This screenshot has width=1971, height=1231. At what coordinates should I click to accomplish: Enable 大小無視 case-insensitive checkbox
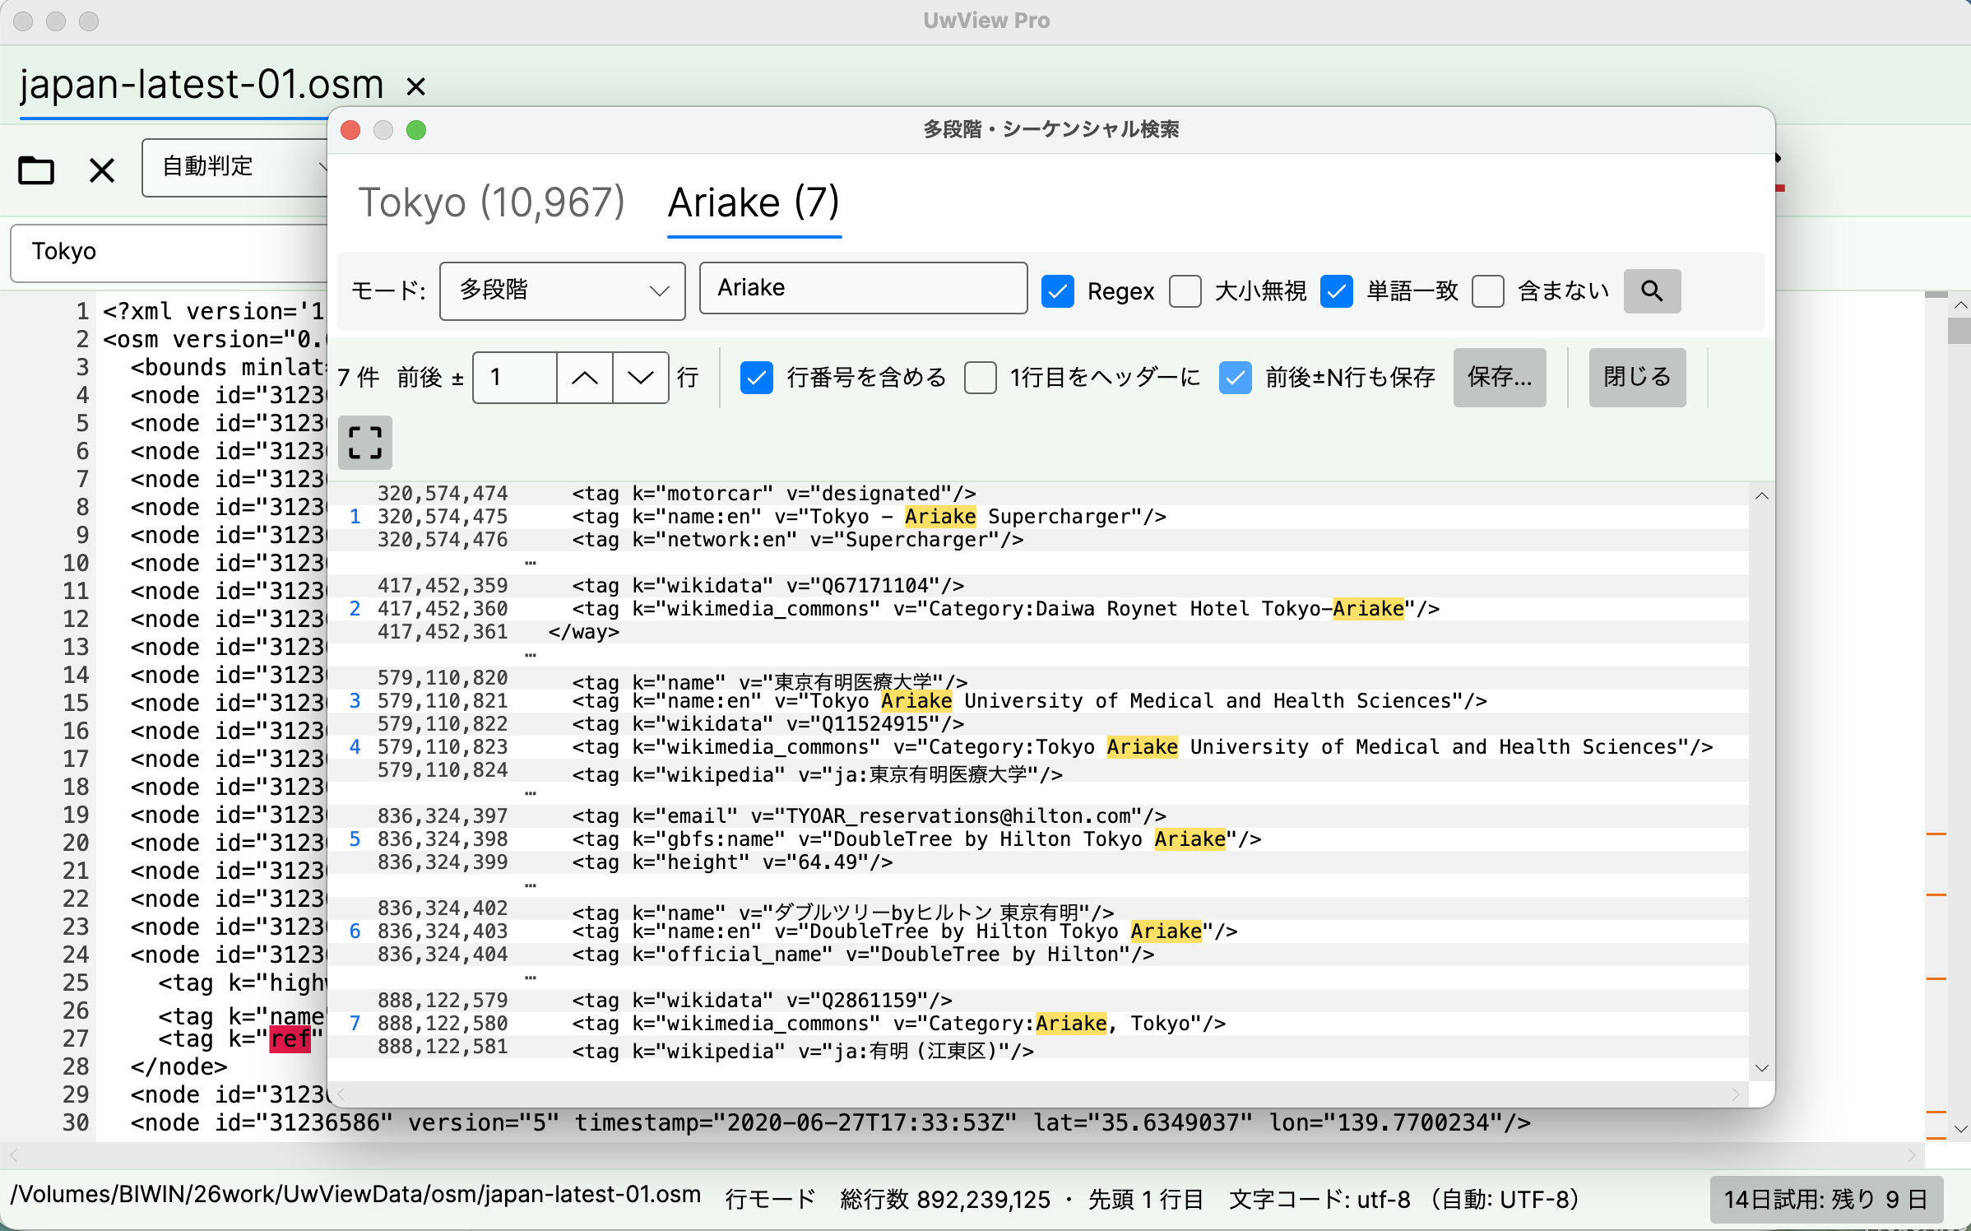[x=1185, y=291]
